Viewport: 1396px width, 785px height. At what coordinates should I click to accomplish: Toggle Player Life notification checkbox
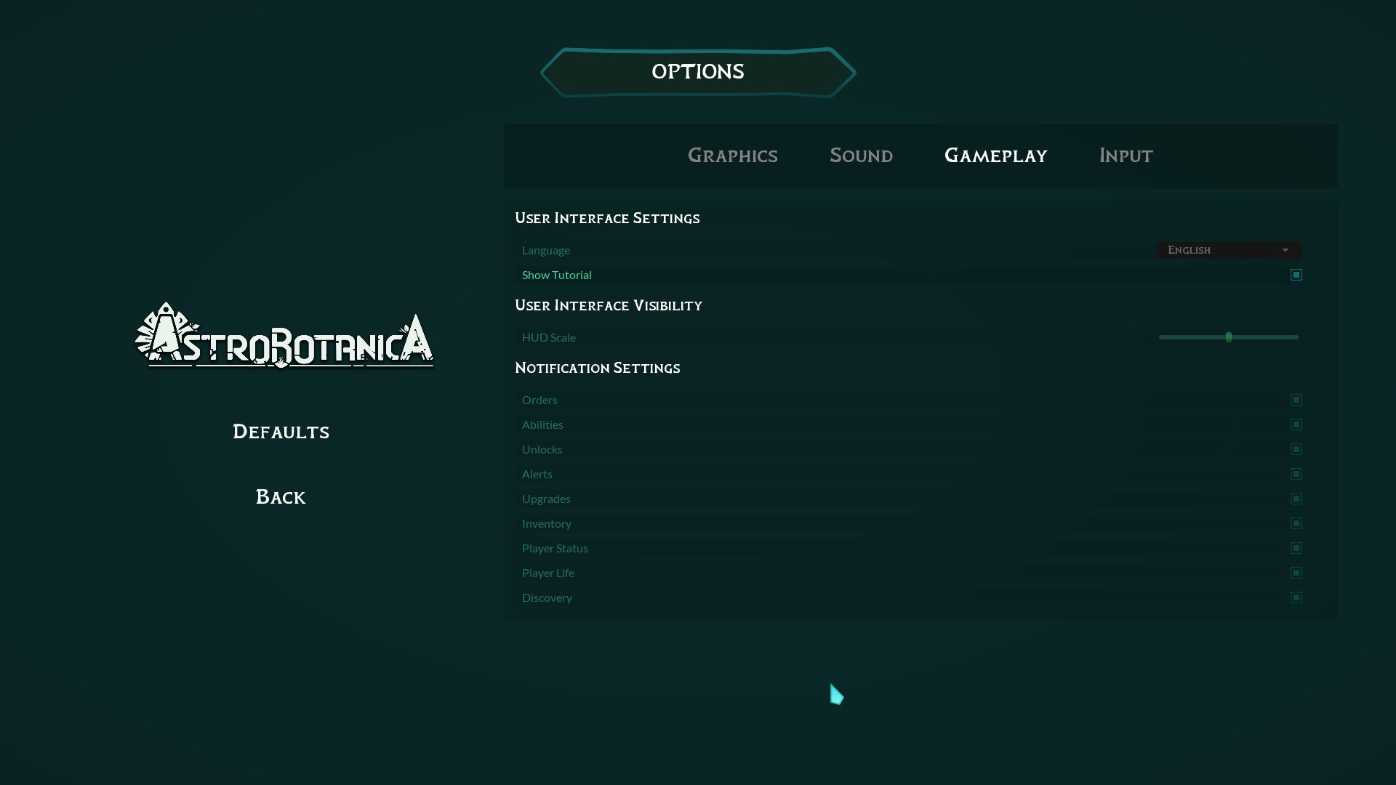(x=1296, y=573)
